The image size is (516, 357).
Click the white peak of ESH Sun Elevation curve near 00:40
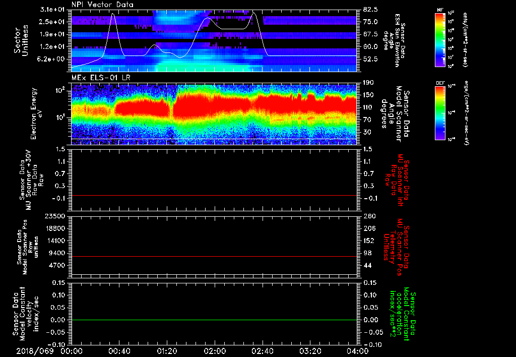(113, 14)
